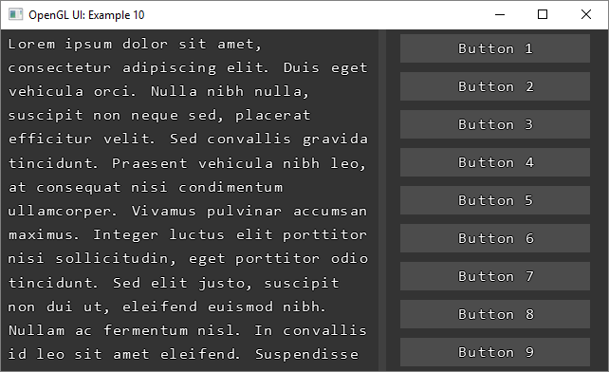The image size is (609, 372).
Task: Hit Button 4
Action: click(x=495, y=162)
